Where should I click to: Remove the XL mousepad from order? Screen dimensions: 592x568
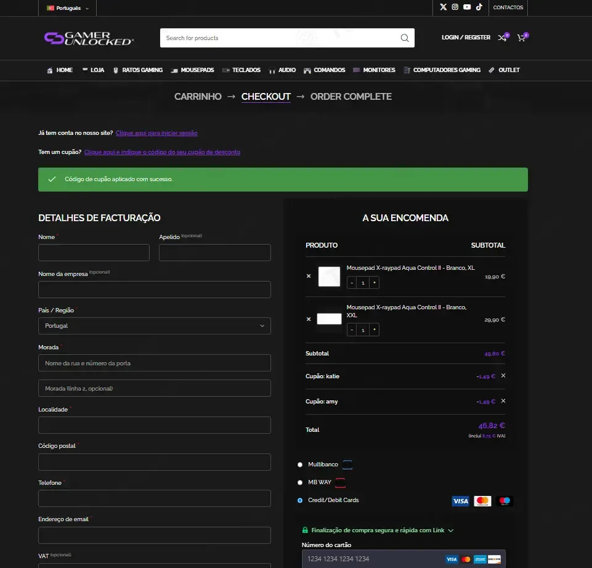pos(309,276)
